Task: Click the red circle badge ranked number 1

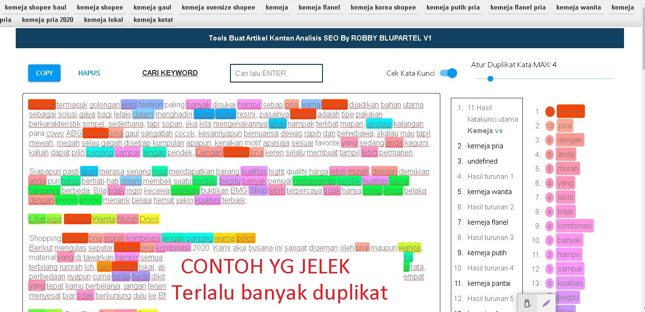Action: pos(550,111)
